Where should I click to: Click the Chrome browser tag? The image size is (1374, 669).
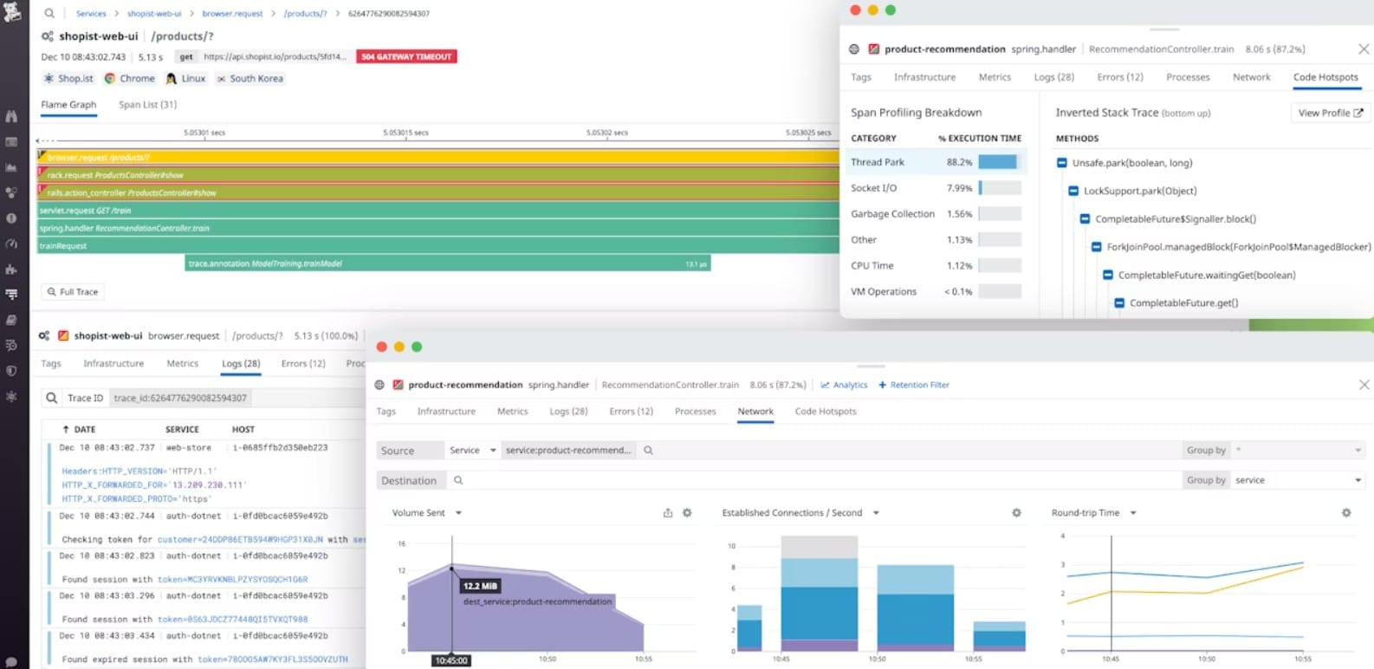129,78
